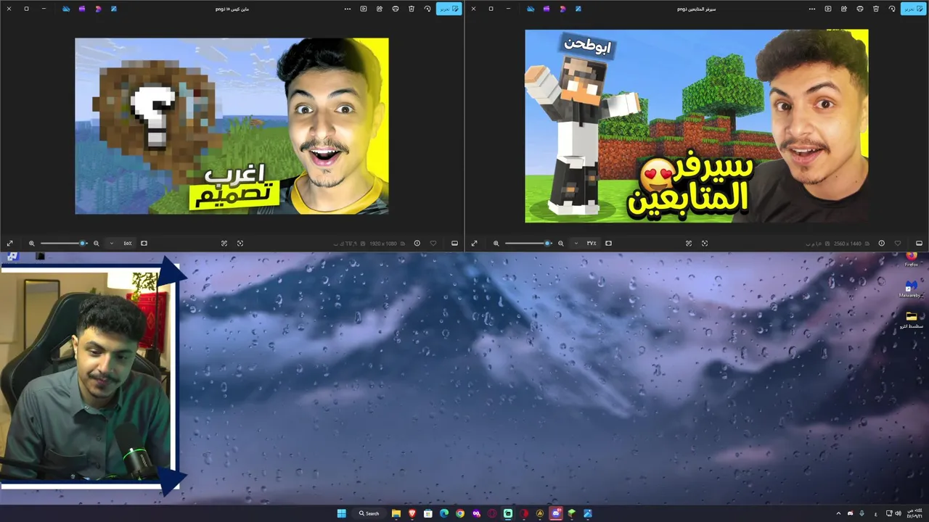Viewport: 929px width, 522px height.
Task: Open the folder shortcut on the desktop
Action: 911,320
